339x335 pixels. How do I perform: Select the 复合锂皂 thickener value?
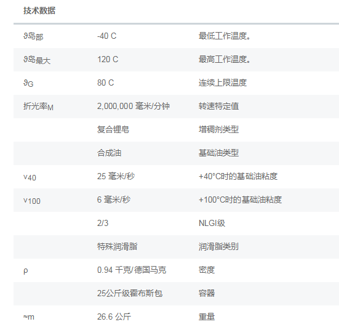(113, 129)
